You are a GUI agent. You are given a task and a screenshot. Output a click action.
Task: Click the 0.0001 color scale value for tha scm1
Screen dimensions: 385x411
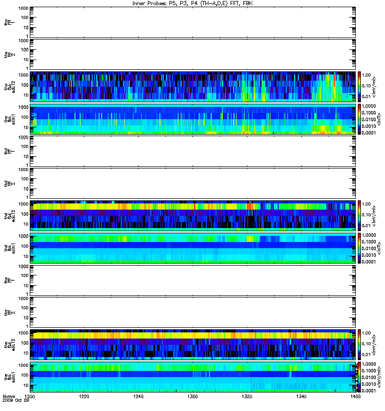[369, 133]
